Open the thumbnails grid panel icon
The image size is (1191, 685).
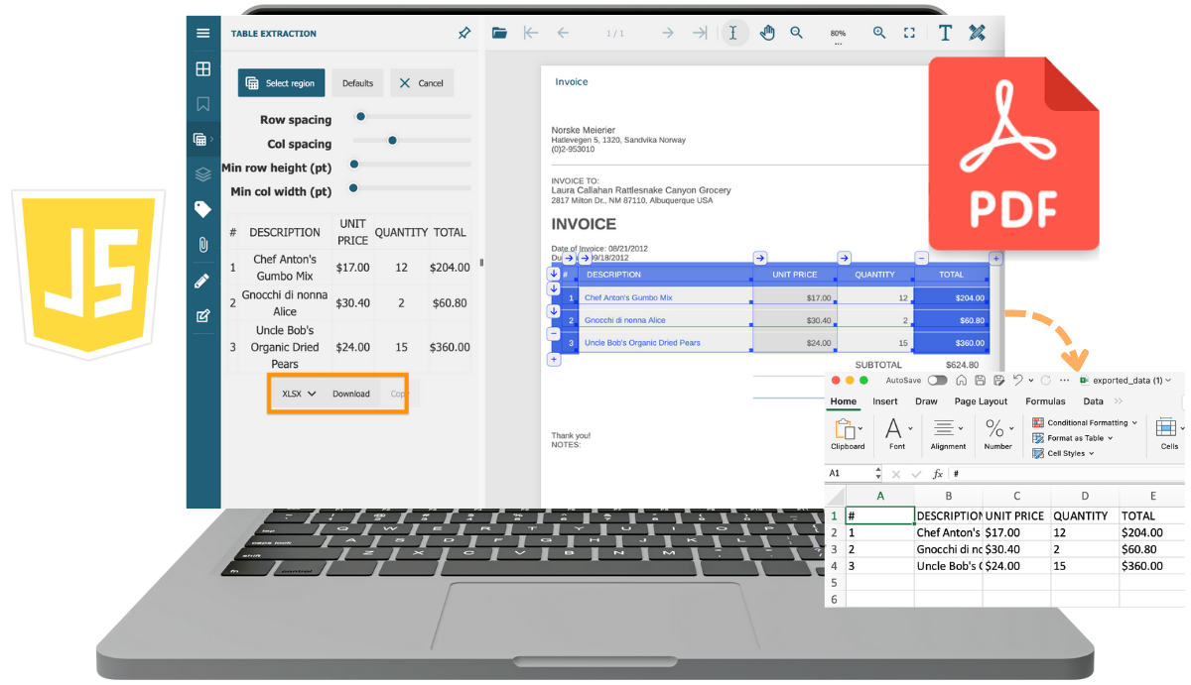click(203, 68)
